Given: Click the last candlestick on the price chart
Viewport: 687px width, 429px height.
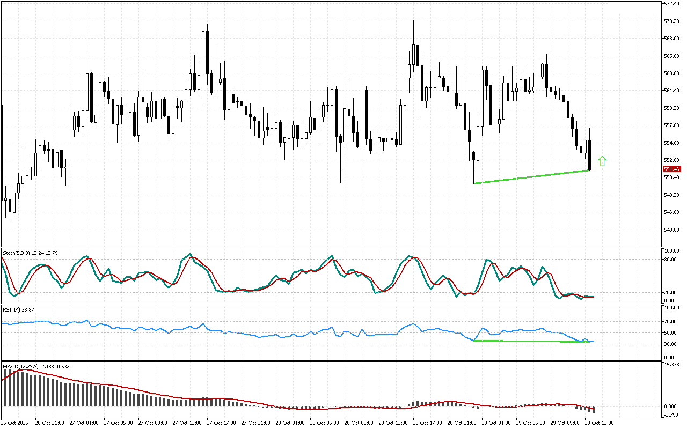Looking at the screenshot, I should (x=590, y=154).
